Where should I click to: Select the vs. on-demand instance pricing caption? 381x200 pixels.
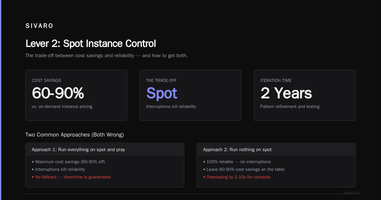click(62, 107)
